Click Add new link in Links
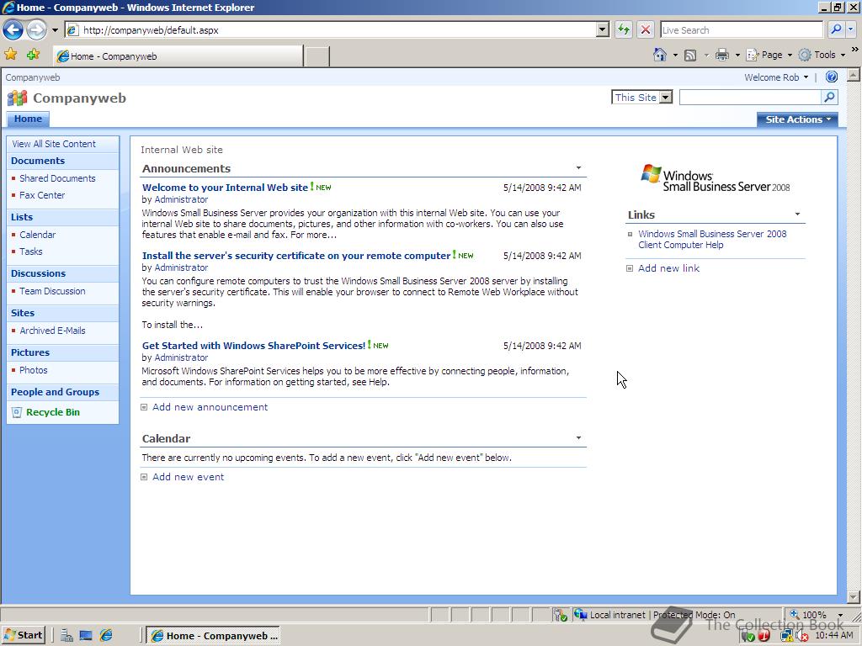The height and width of the screenshot is (646, 862). [668, 268]
